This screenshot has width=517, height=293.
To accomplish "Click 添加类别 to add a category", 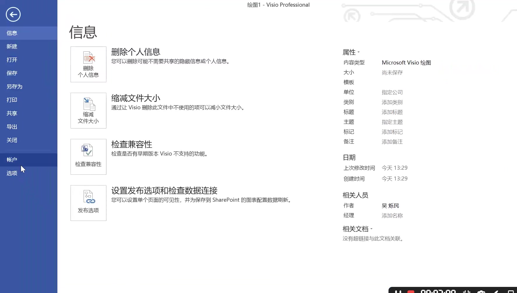I will pos(392,102).
